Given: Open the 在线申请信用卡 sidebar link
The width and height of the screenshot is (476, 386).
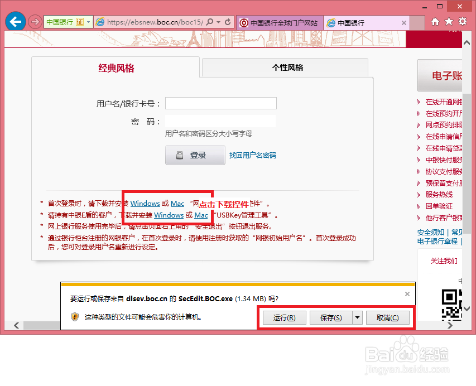Looking at the screenshot, I should tap(444, 137).
